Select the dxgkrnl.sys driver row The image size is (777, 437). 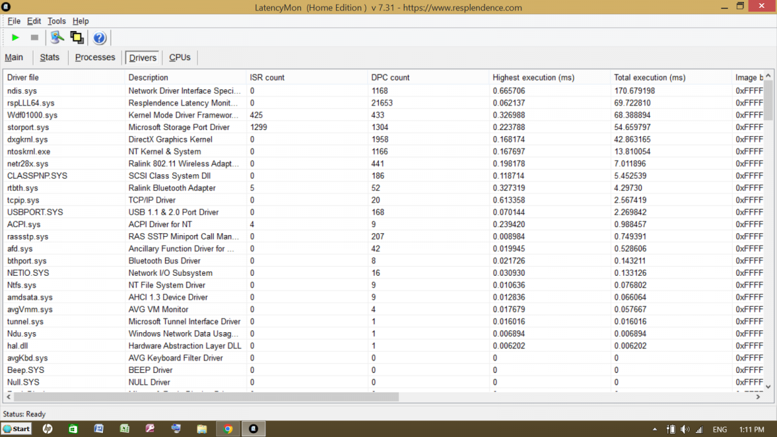point(383,139)
